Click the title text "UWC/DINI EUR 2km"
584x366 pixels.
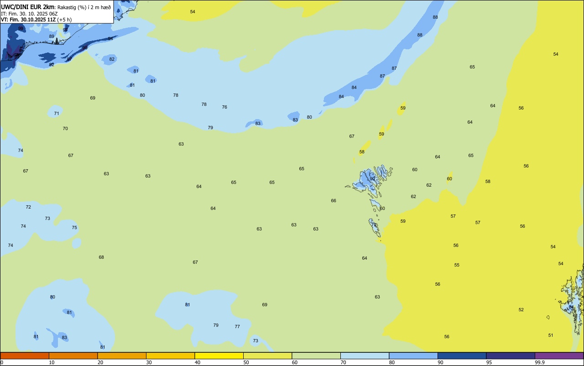(x=27, y=7)
